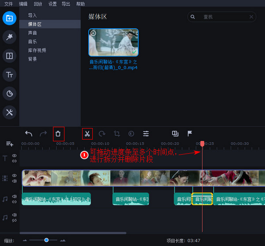
Task: Select short audio clip before highlighted one
Action: (x=183, y=199)
